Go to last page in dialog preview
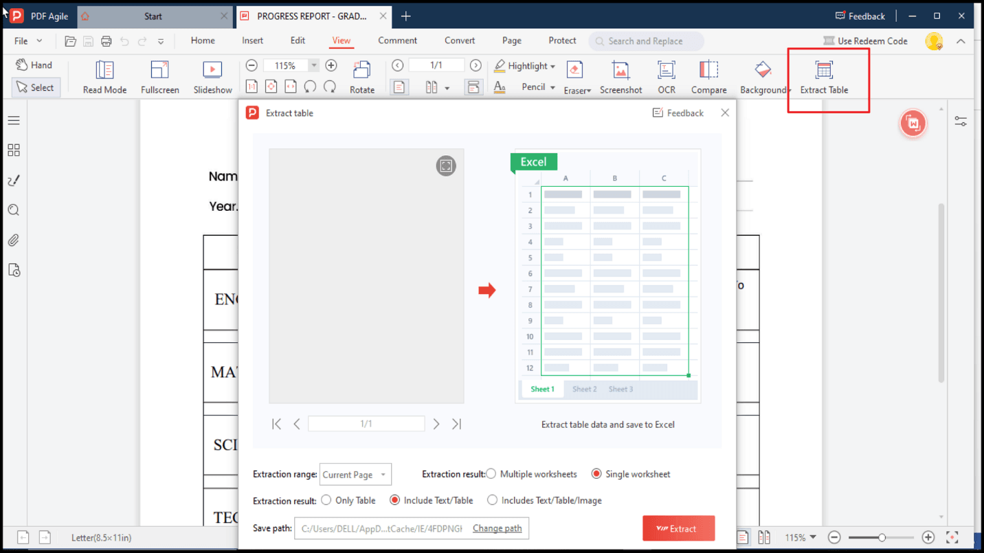 (456, 425)
